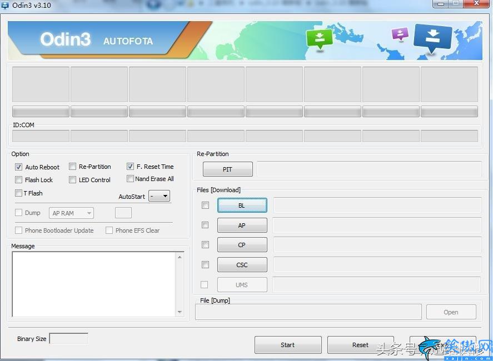This screenshot has width=493, height=361.
Task: Tick the checkbox next to AP
Action: pyautogui.click(x=205, y=225)
